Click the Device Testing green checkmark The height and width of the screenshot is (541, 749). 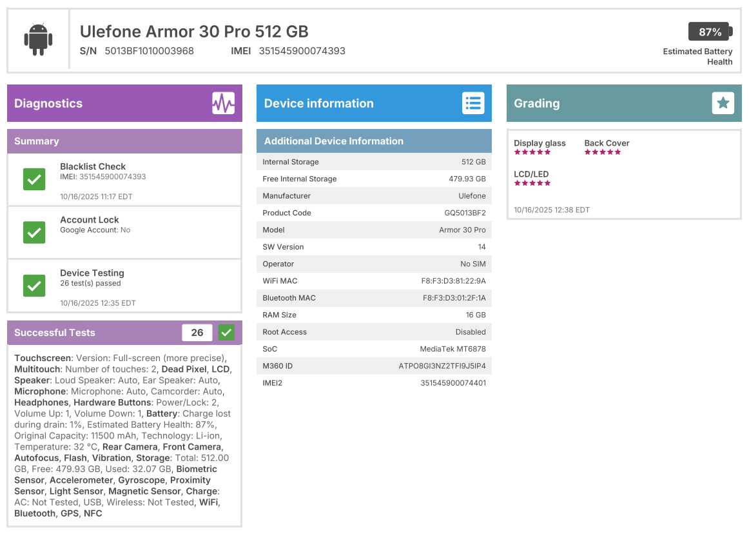34,285
